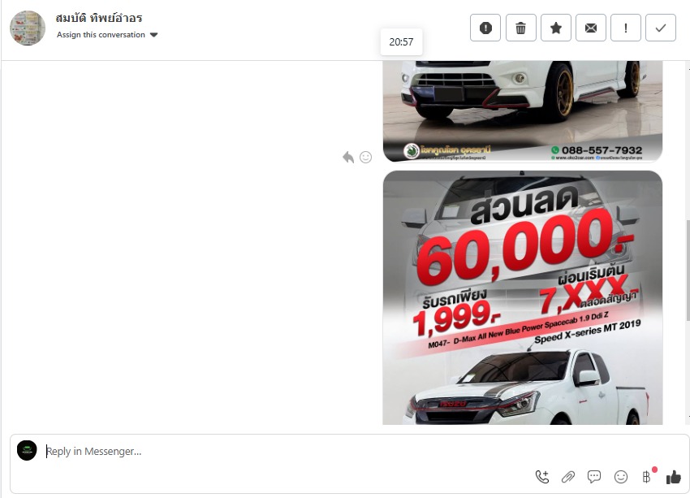The width and height of the screenshot is (690, 498).
Task: Flag conversation with exclamation mark button
Action: click(x=625, y=28)
